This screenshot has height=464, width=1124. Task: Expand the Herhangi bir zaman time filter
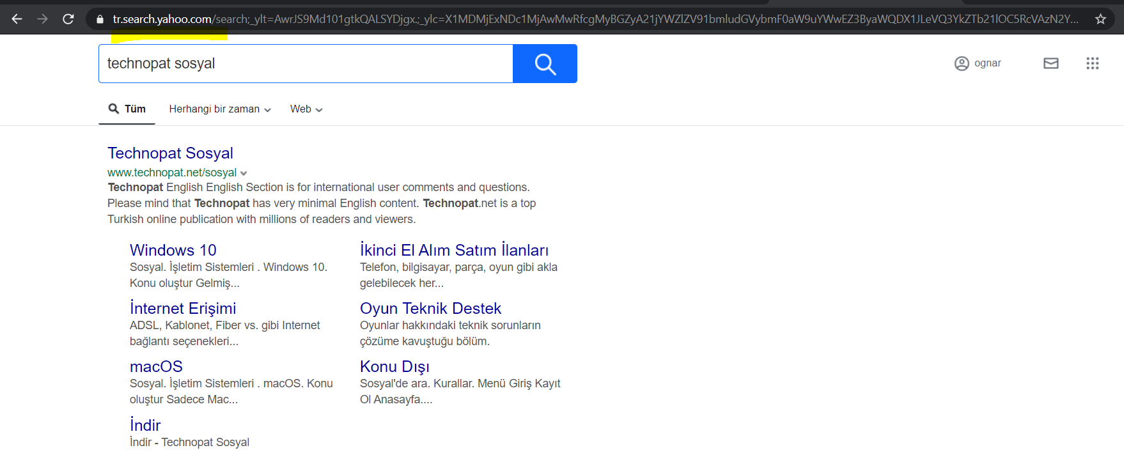tap(220, 109)
